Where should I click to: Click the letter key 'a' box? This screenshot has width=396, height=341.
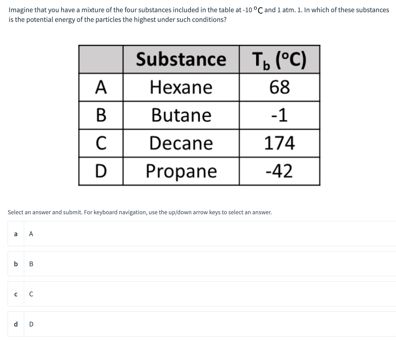point(16,234)
